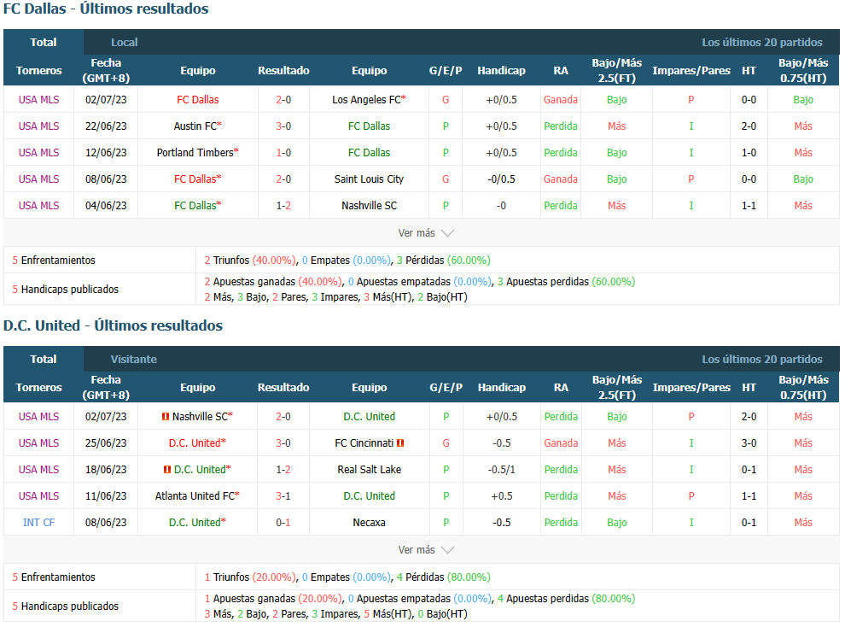Screen dimensions: 845x627
Task: Click the date 18/06/23
Action: [106, 470]
